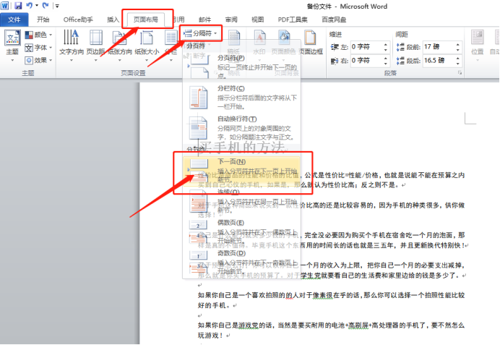This screenshot has height=345, width=500.
Task: Select 连续(O) continuous section break
Action: point(241,201)
